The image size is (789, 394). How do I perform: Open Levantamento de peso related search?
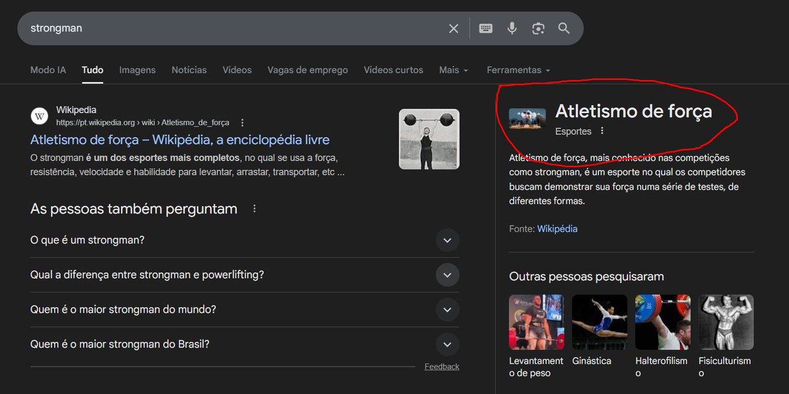537,336
